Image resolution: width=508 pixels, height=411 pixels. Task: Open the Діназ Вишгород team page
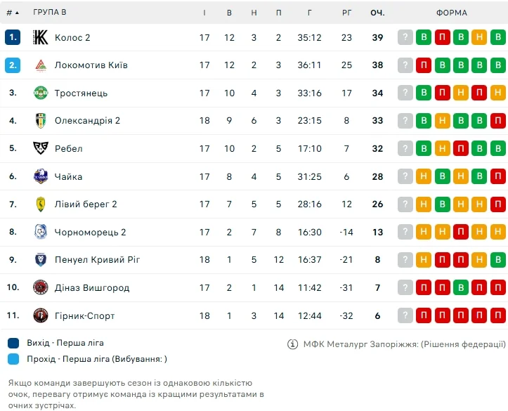pyautogui.click(x=91, y=287)
